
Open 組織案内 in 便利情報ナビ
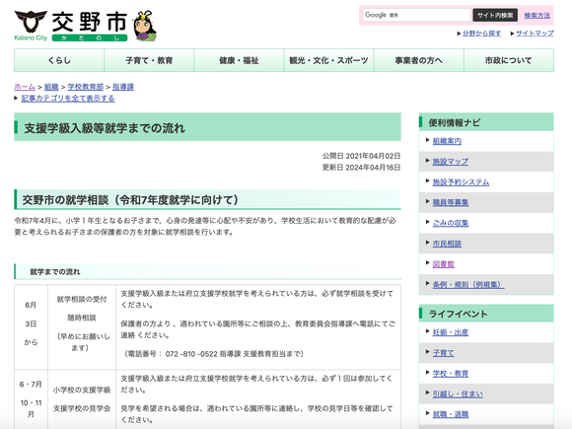tap(447, 141)
